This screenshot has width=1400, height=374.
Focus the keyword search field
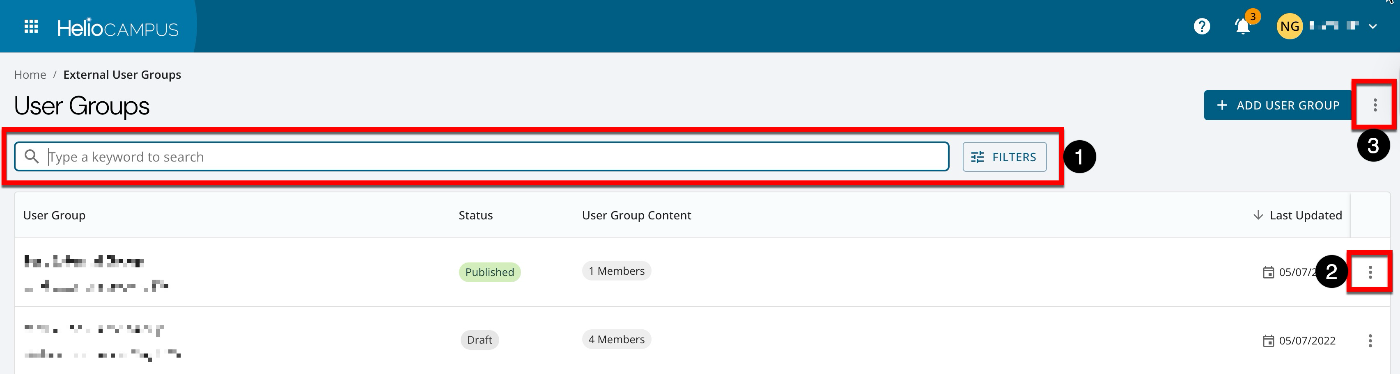coord(489,157)
